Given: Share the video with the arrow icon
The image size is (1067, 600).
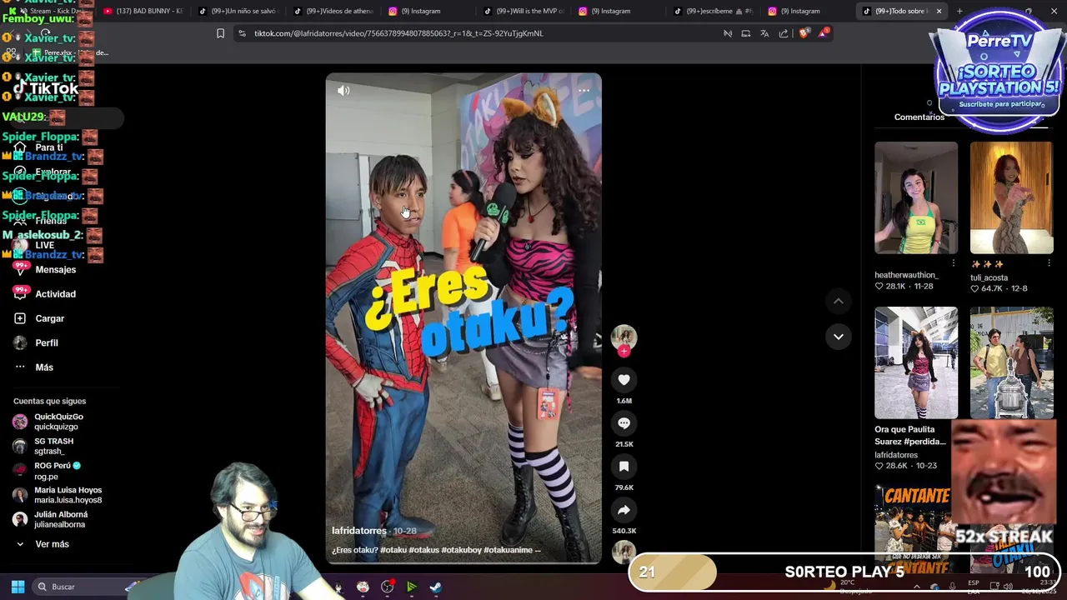Looking at the screenshot, I should click(624, 510).
